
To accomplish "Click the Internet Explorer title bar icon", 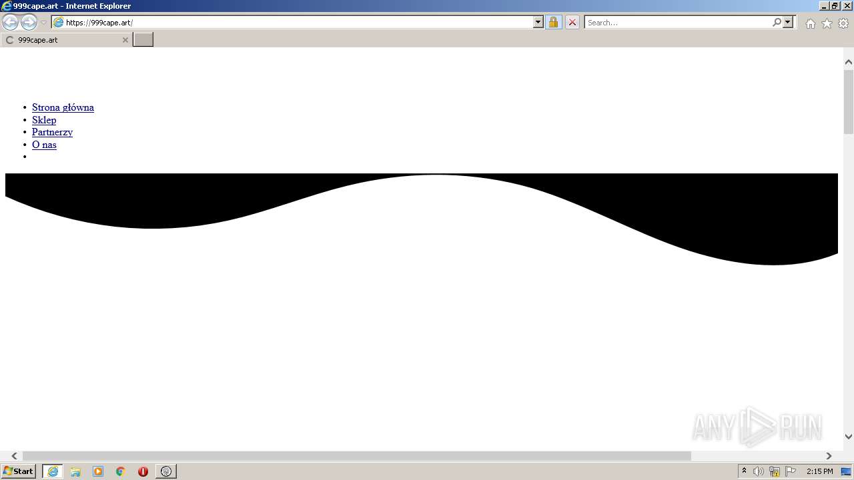I will click(7, 6).
